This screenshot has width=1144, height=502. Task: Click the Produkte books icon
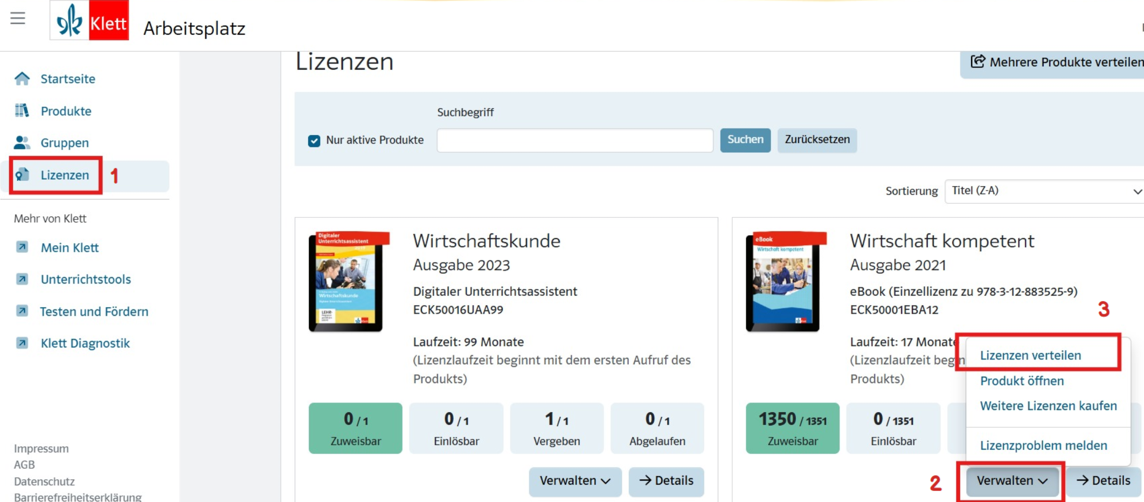coord(22,111)
